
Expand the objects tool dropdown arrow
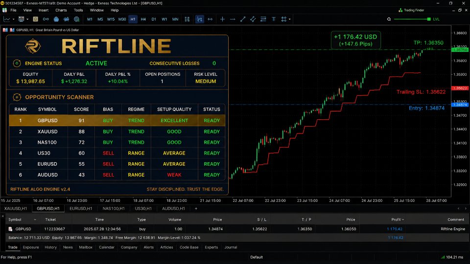(x=289, y=19)
